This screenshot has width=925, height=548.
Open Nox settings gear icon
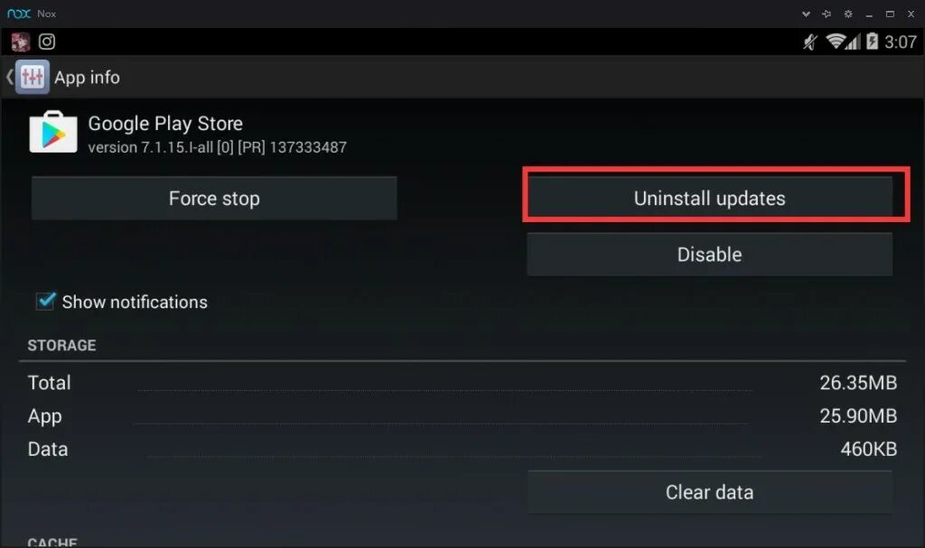[x=848, y=14]
